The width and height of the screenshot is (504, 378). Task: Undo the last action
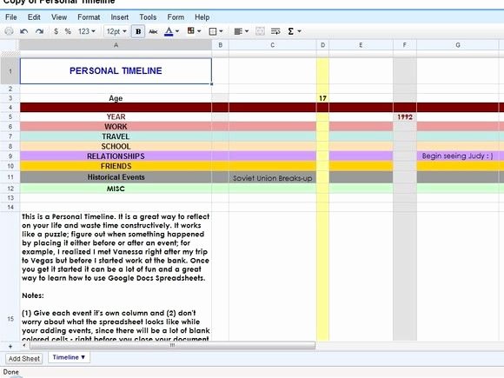tap(23, 31)
